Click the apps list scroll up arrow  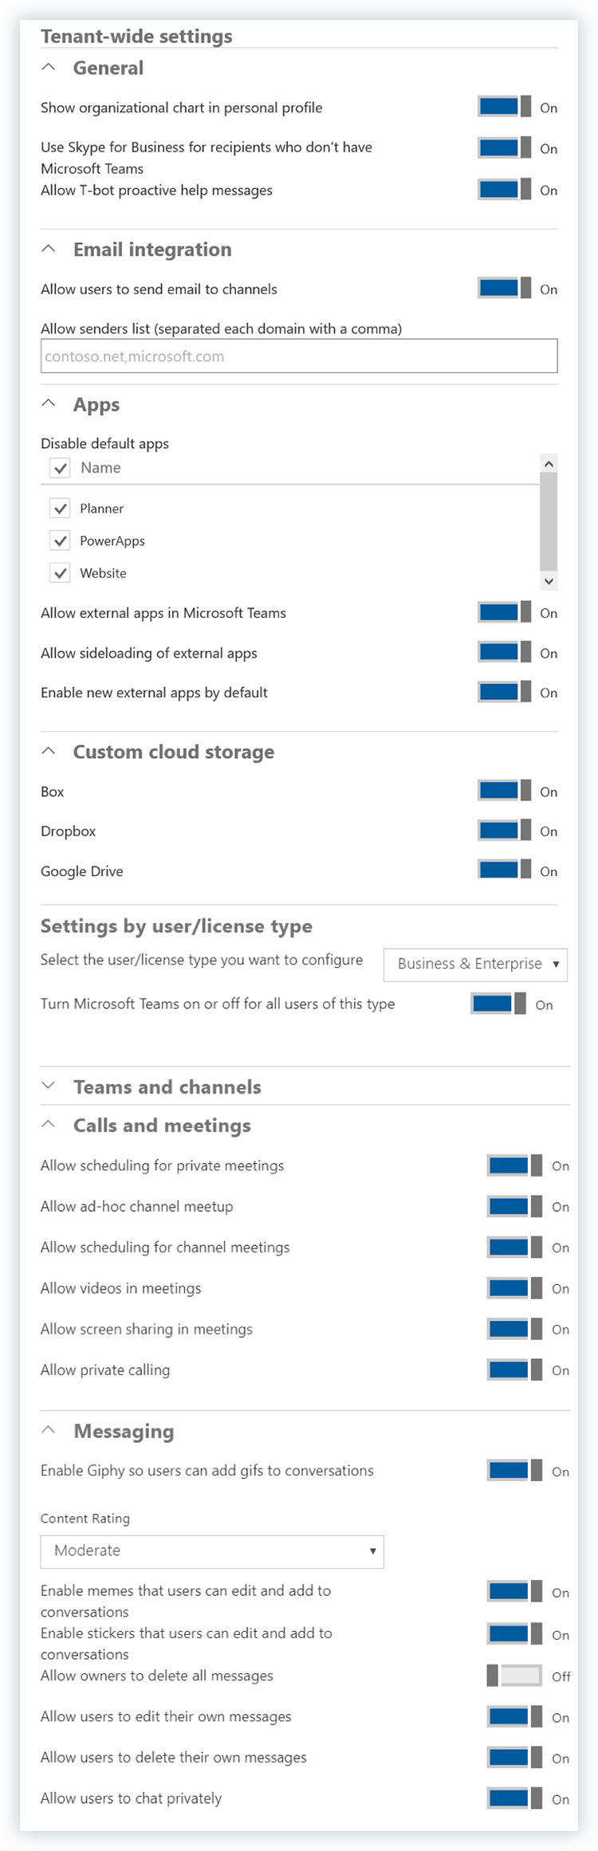coord(549,463)
